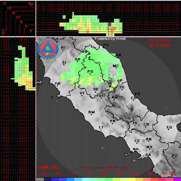Click the red freezing level line
The image size is (181, 181).
109,32
